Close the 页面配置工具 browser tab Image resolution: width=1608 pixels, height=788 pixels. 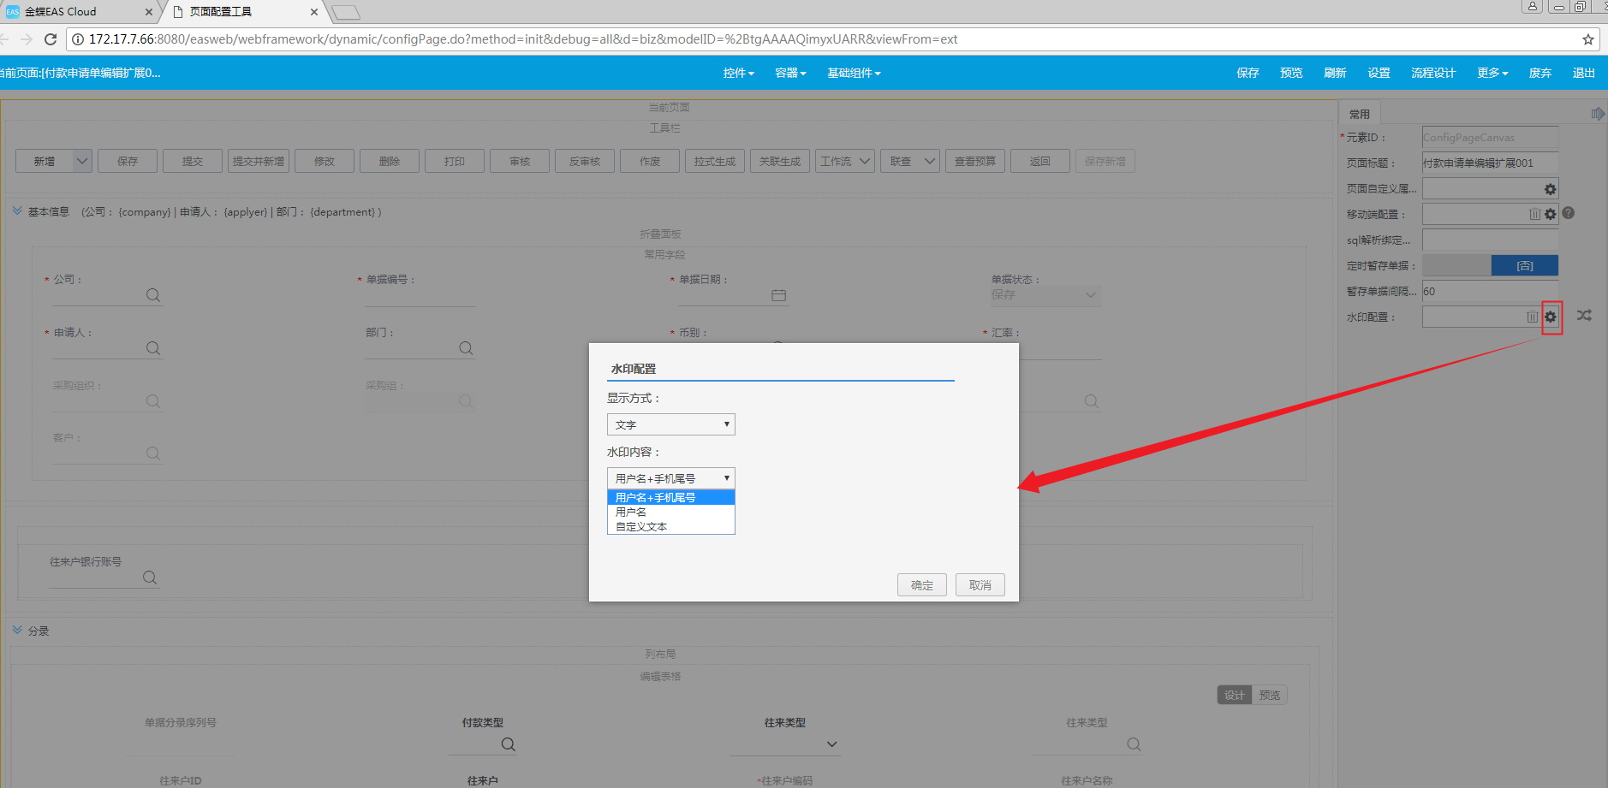click(x=314, y=12)
